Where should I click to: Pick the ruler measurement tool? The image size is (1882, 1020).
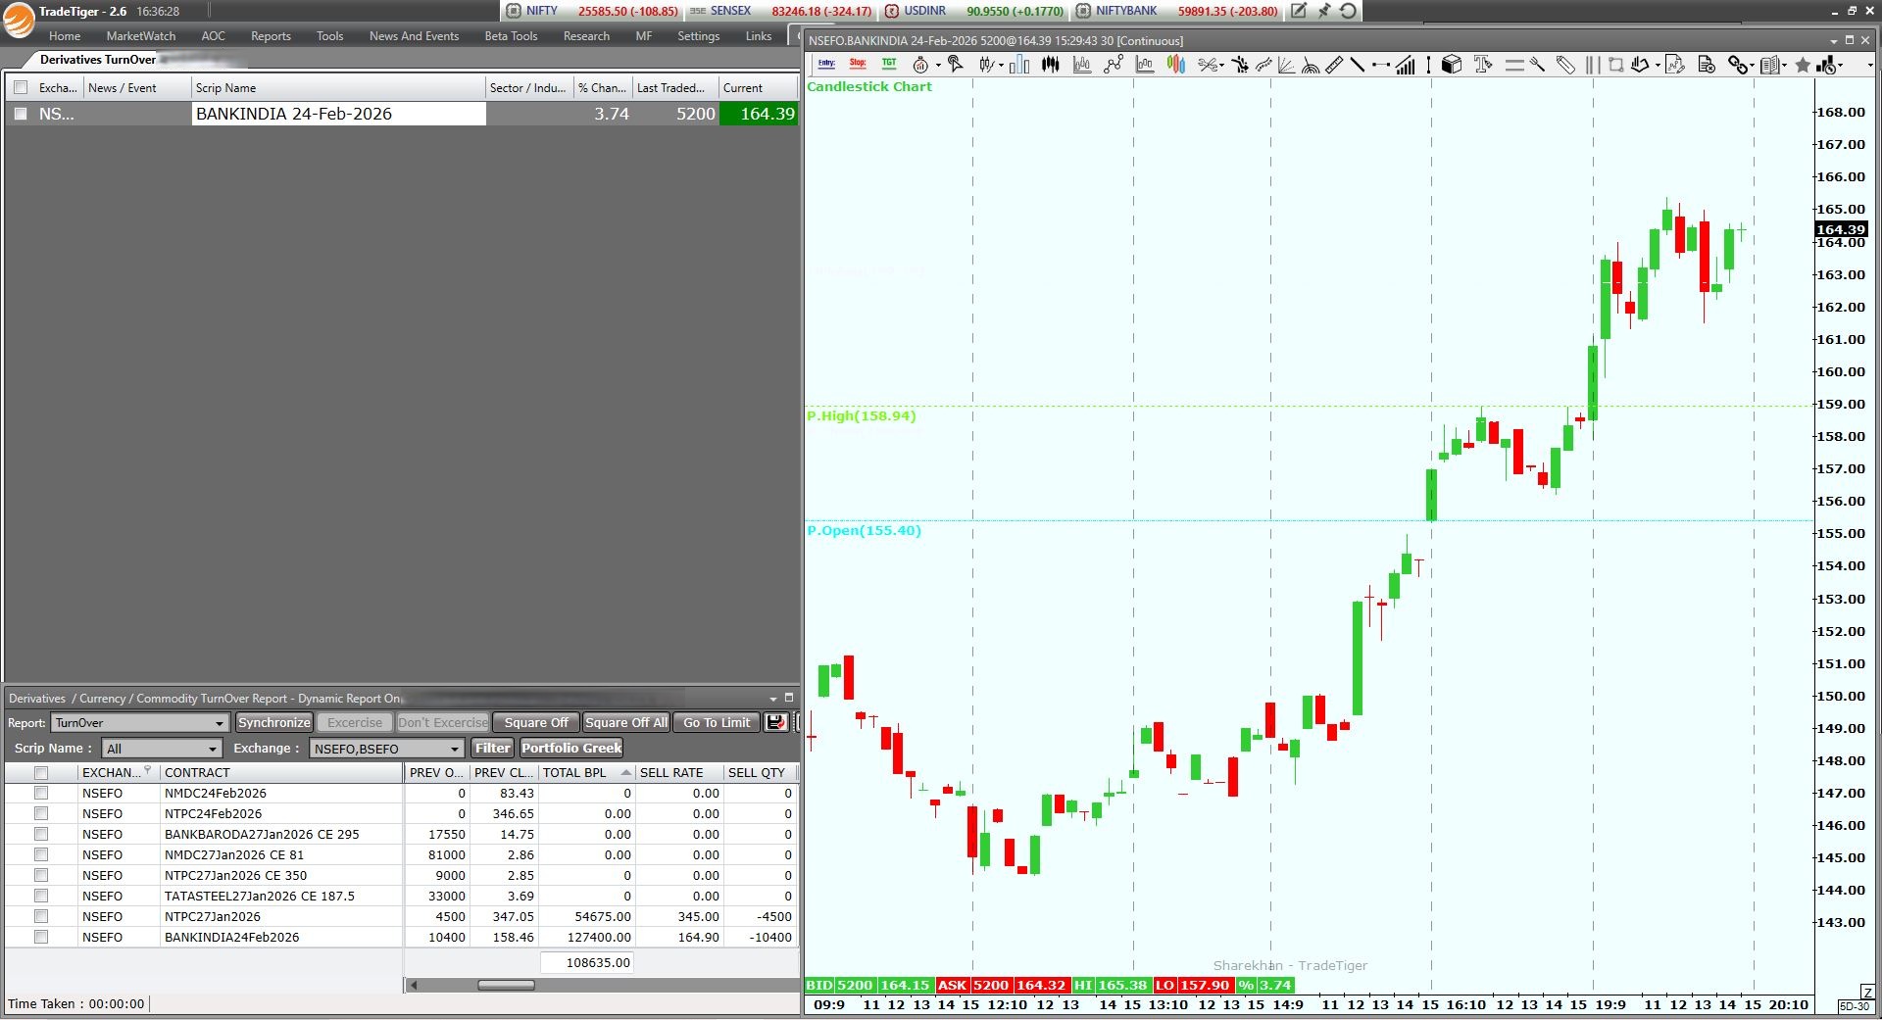[1334, 65]
